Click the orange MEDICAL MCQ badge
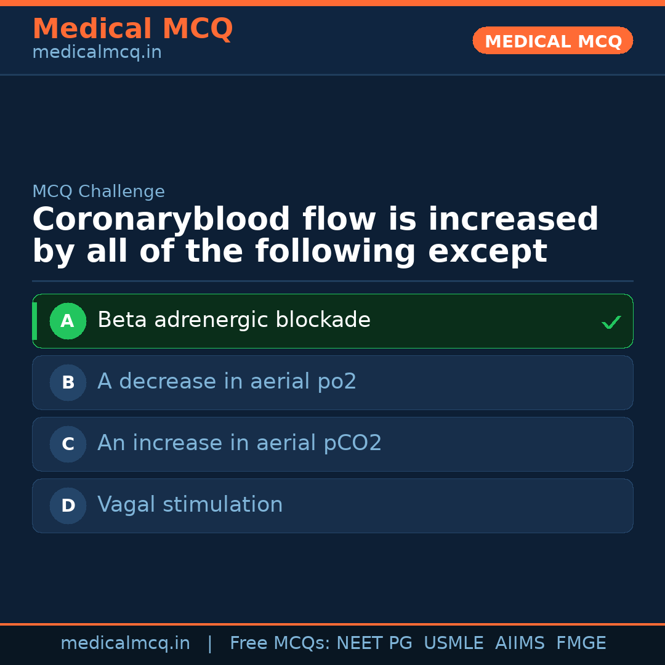Viewport: 665px width, 665px height. [x=552, y=41]
